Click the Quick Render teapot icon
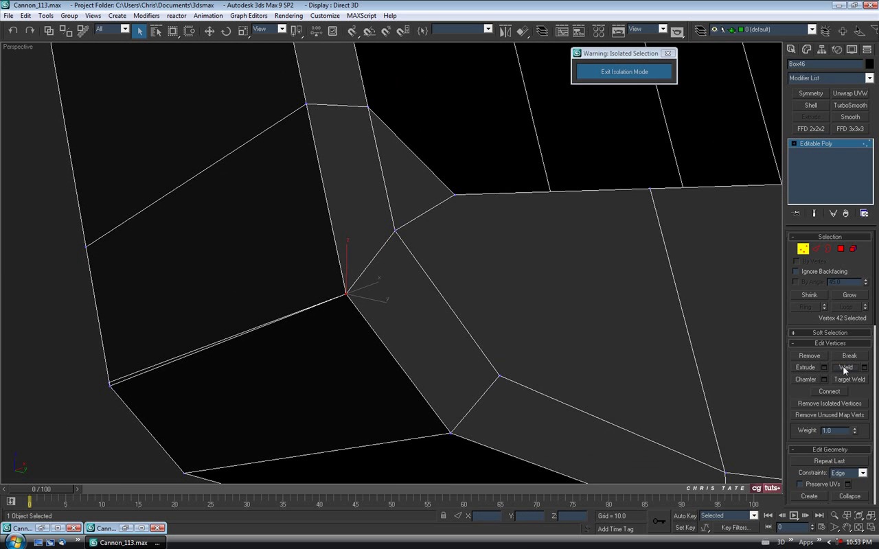This screenshot has height=549, width=879. [677, 31]
